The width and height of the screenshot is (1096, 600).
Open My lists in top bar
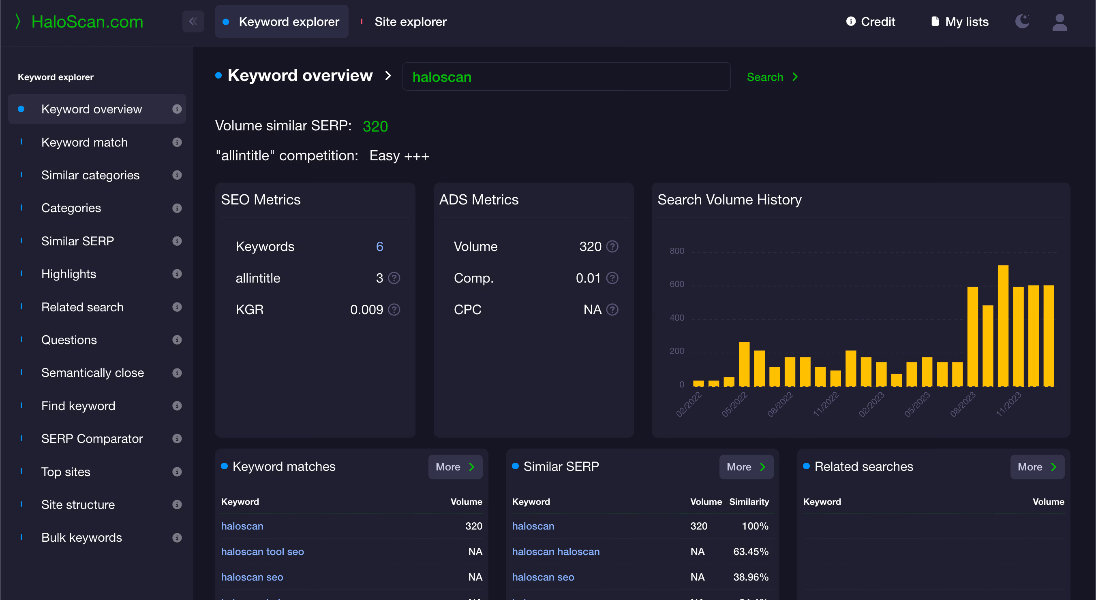(959, 22)
